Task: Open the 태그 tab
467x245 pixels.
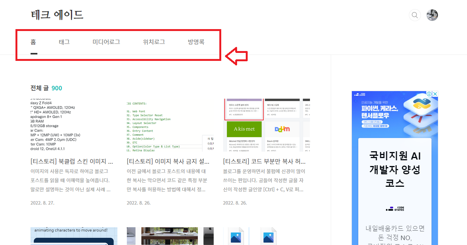Action: point(64,42)
